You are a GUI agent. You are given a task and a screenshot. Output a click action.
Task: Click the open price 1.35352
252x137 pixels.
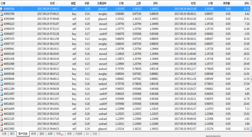coord(120,19)
